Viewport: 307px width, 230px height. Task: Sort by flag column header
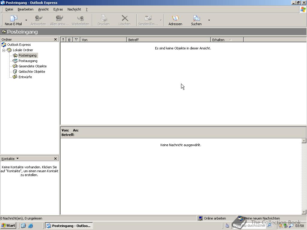click(x=76, y=40)
